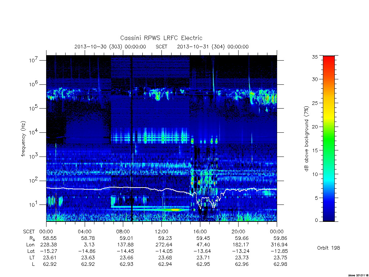Click the Lon value 228.38
369x277 pixels.
49,245
